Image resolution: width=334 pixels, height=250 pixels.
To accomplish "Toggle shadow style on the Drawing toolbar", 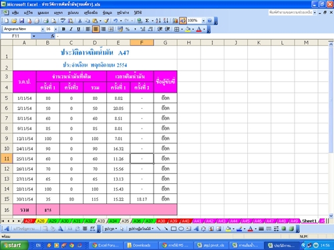I will [284, 229].
